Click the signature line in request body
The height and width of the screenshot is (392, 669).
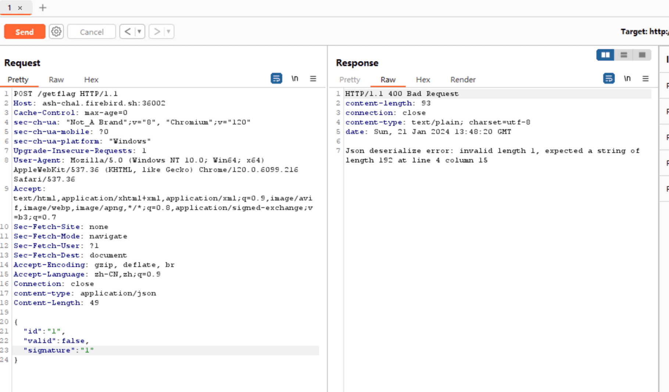tap(59, 350)
